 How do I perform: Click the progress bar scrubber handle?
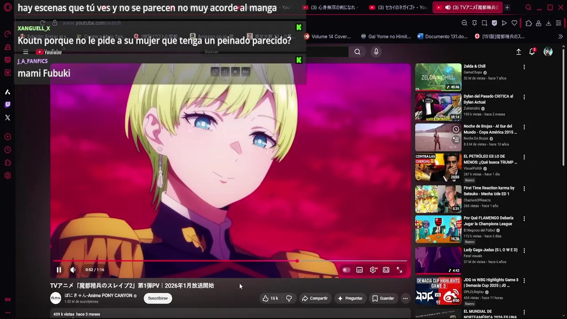pos(297,261)
